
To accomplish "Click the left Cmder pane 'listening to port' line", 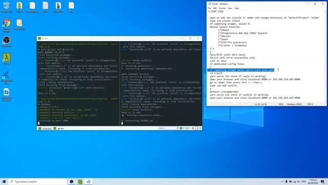I will pos(53,121).
